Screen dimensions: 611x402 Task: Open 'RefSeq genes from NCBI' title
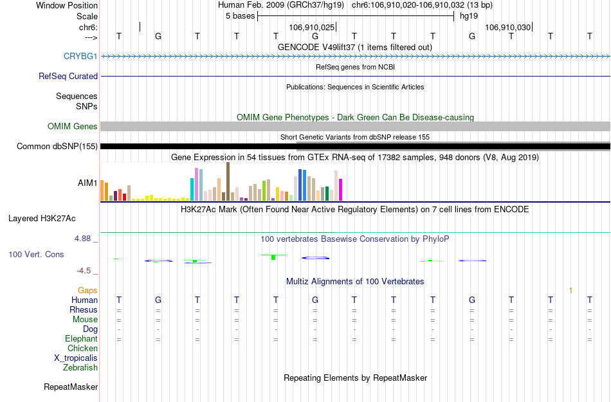tap(355, 67)
